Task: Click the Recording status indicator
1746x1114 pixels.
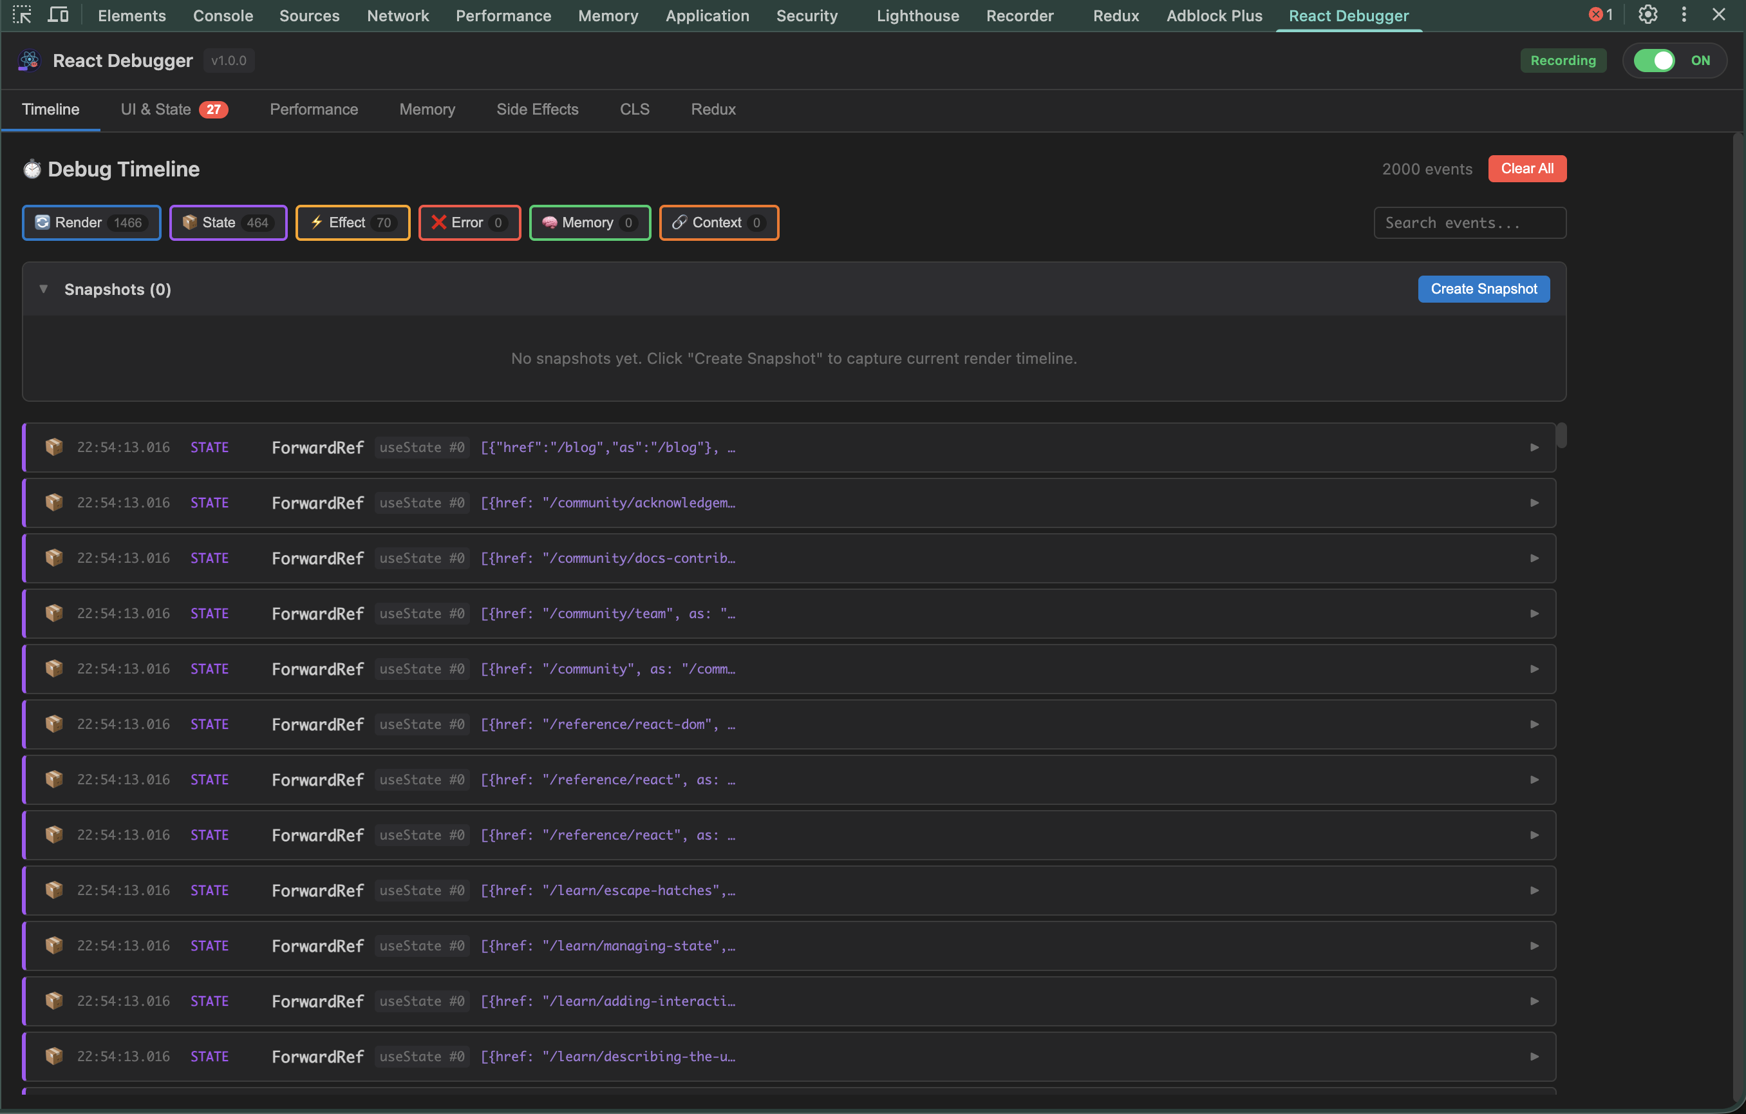Action: coord(1563,60)
